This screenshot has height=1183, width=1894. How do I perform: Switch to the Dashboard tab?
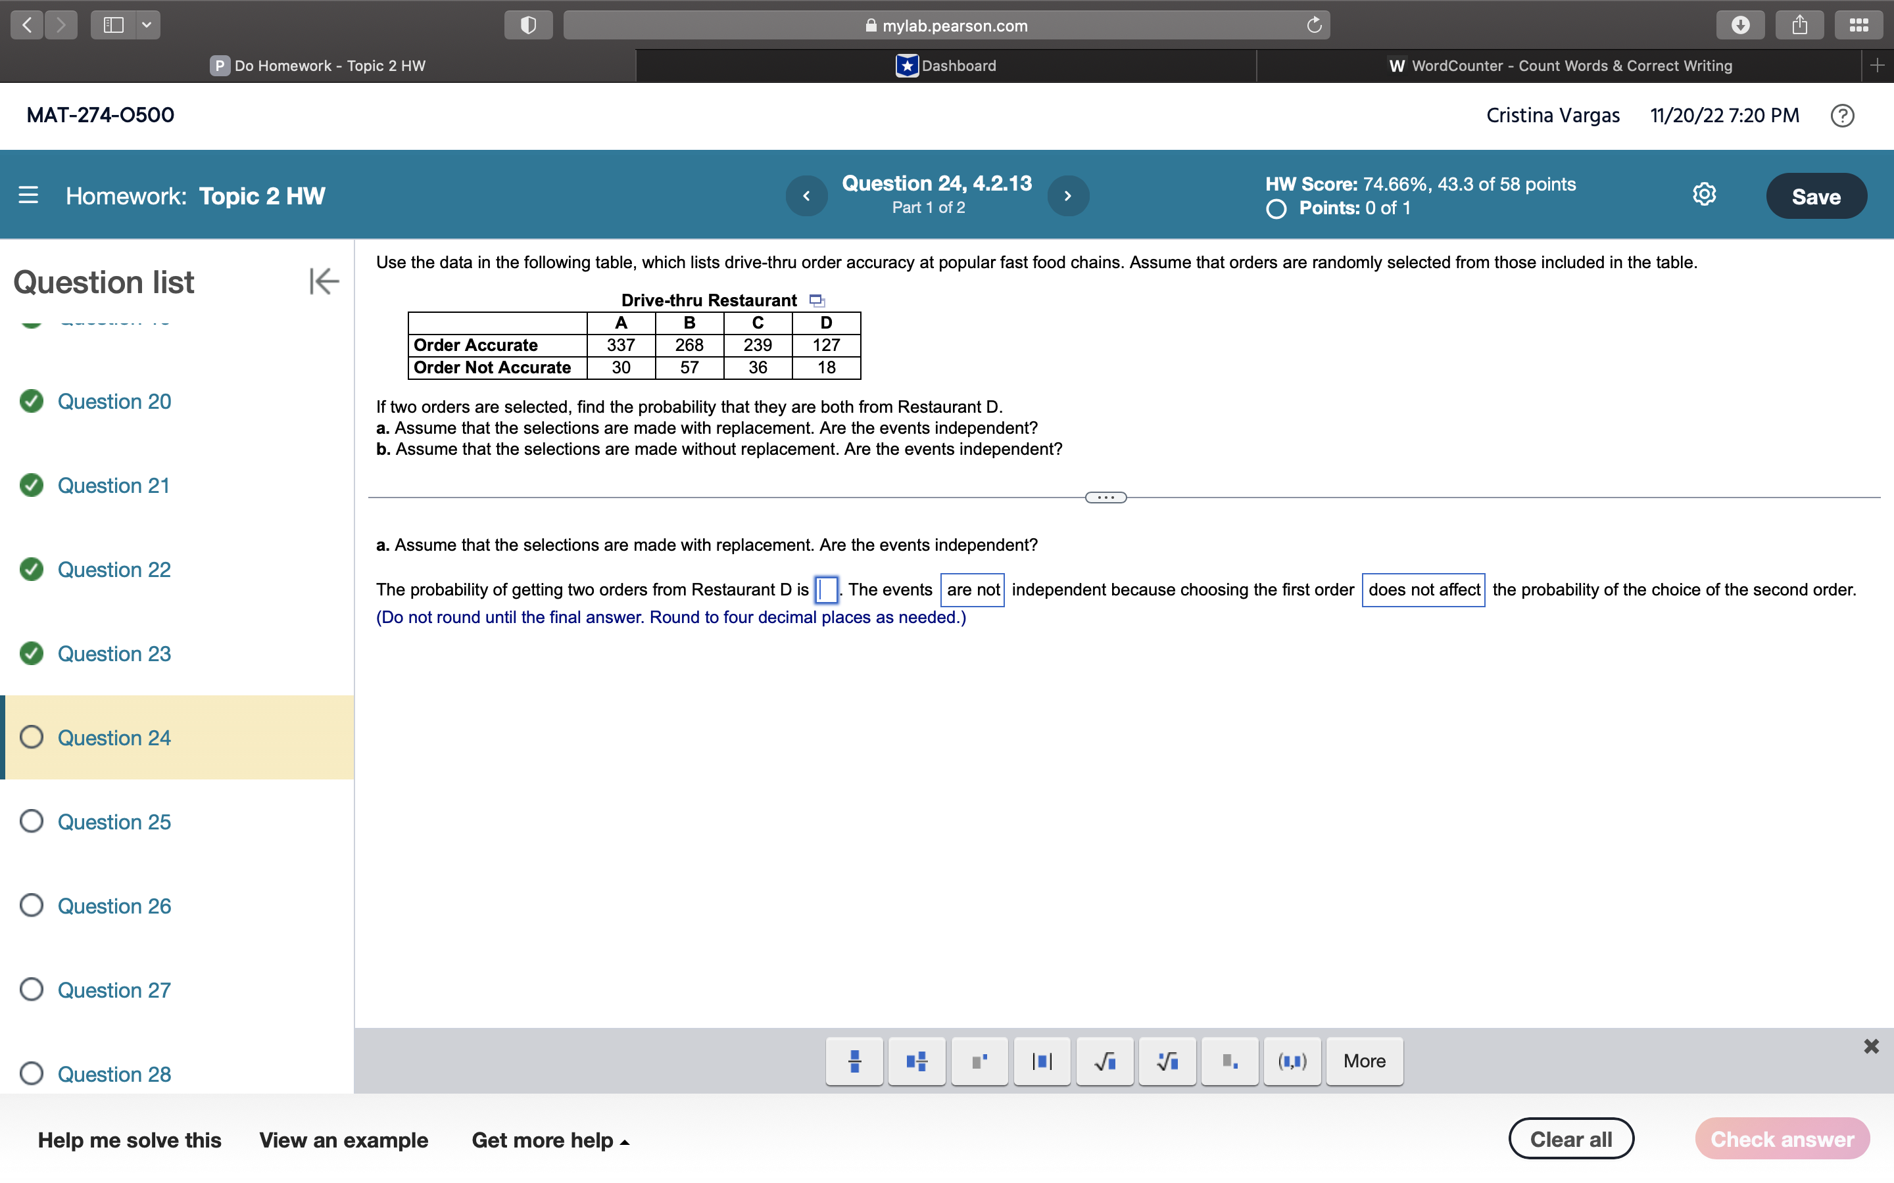click(946, 65)
